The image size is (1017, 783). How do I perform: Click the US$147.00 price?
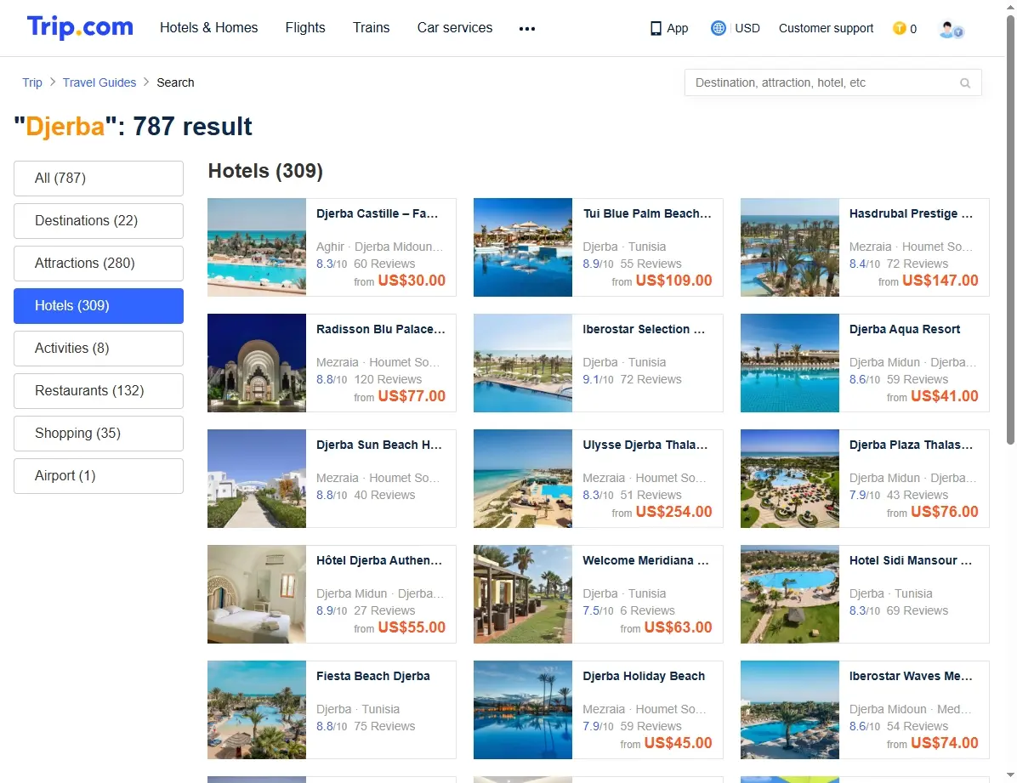click(x=940, y=281)
